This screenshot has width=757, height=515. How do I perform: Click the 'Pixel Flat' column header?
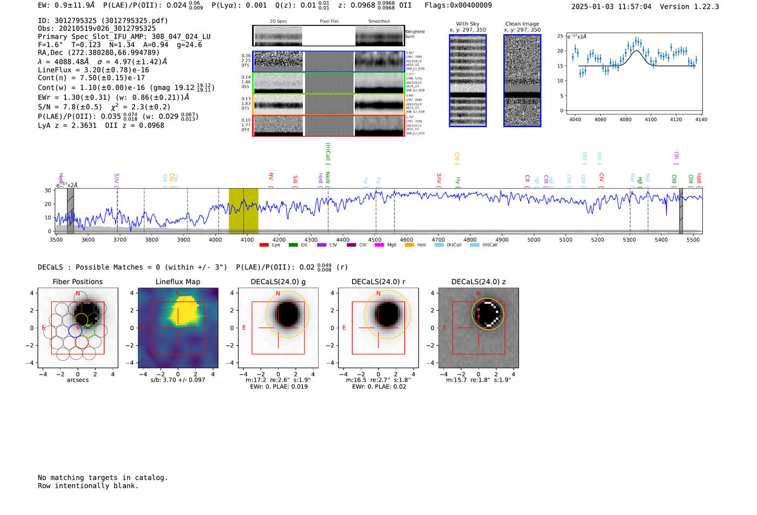pyautogui.click(x=329, y=22)
